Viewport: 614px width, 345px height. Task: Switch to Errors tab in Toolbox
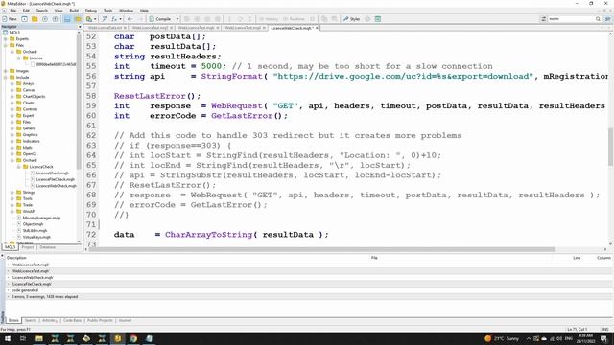point(13,320)
